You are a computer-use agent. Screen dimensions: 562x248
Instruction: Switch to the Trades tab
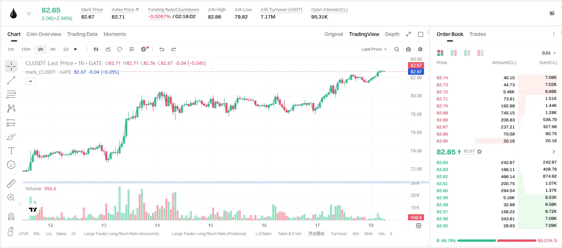(x=477, y=34)
